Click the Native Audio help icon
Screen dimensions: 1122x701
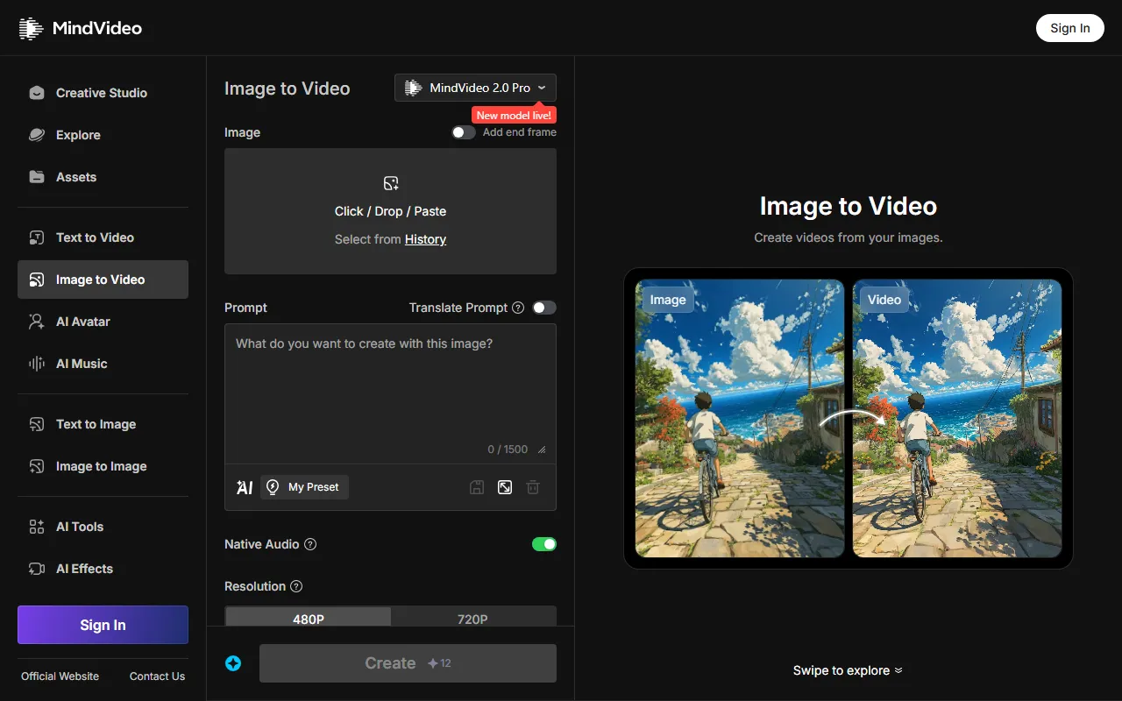[310, 544]
